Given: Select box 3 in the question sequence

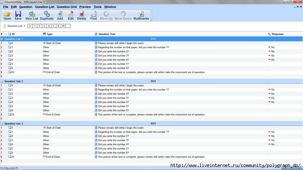Looking at the screenshot, I should click(x=44, y=26).
